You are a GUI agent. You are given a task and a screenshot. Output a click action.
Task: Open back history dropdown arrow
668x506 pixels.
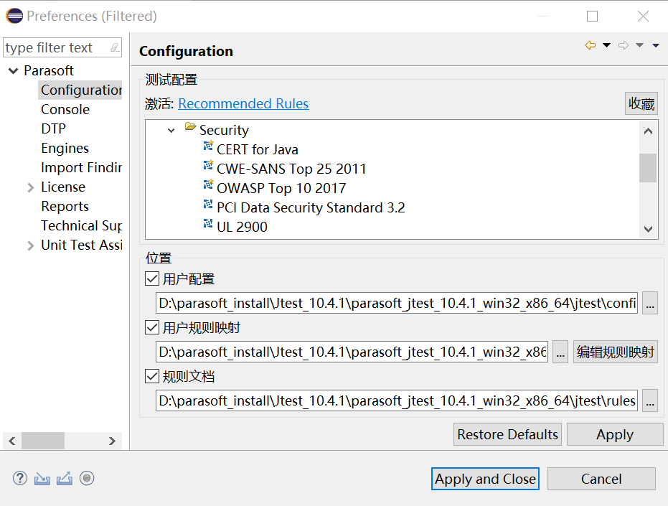[x=607, y=45]
